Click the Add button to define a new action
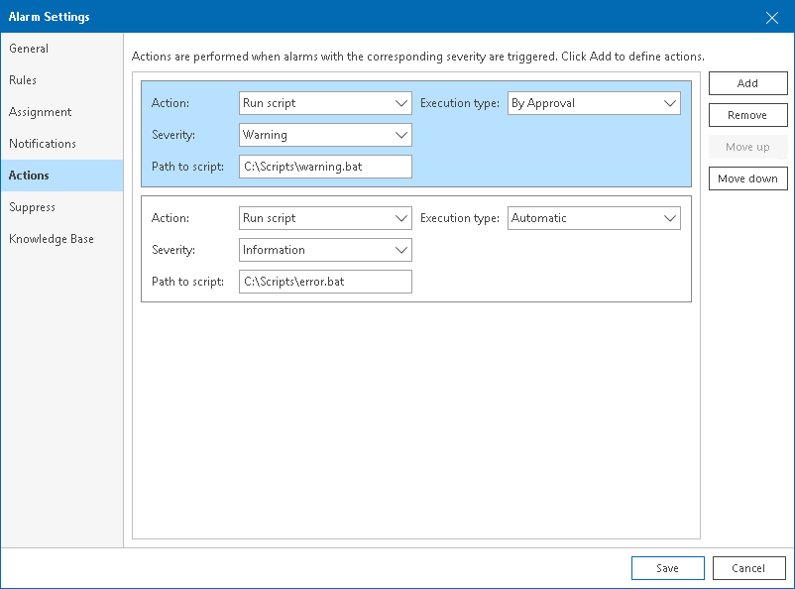Screen dimensions: 795x589 (x=747, y=82)
